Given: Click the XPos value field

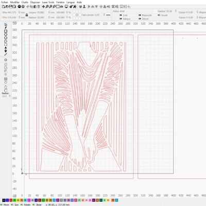Looking at the screenshot, I should coord(12,12).
